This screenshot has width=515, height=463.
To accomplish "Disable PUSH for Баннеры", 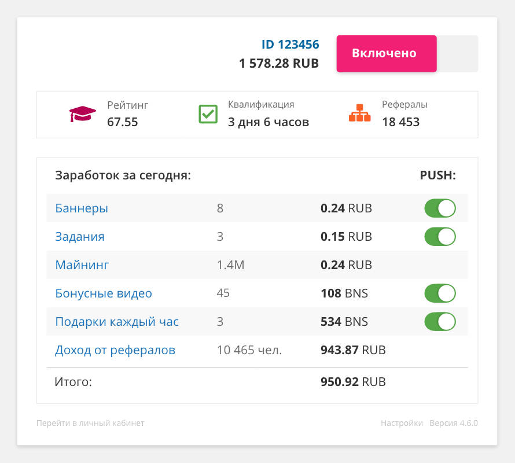I will point(440,208).
